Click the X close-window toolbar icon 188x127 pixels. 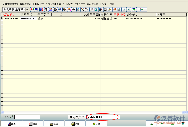tap(128, 9)
